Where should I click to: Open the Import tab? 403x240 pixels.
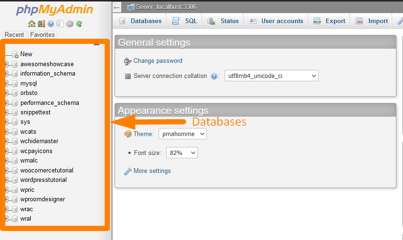(371, 21)
